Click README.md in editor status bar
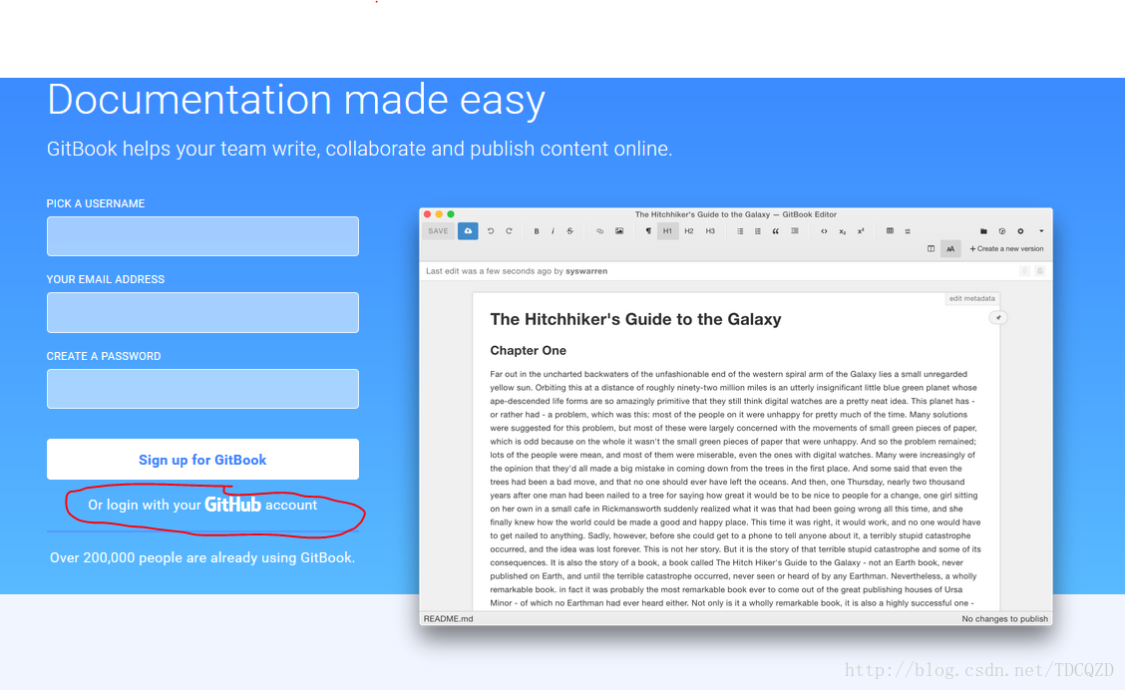 click(x=449, y=618)
